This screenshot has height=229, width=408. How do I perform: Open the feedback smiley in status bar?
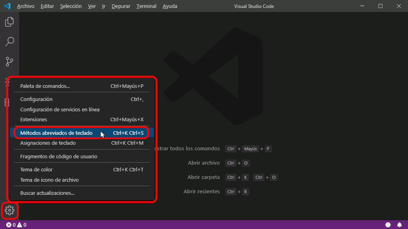pos(388,225)
